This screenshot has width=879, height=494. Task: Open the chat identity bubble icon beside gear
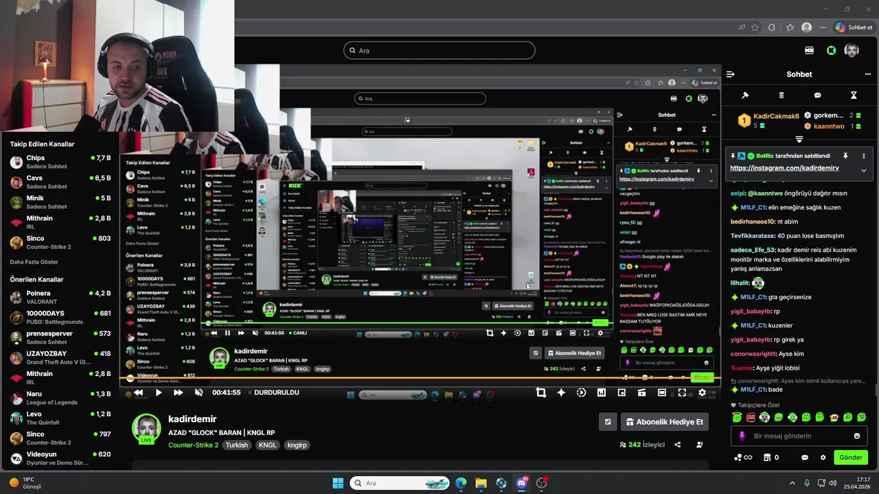(805, 458)
